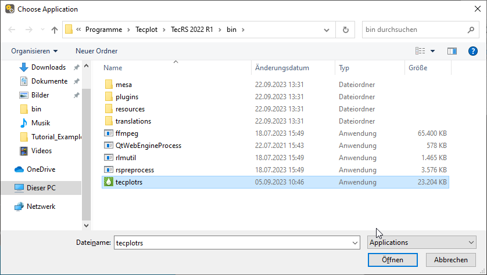
Task: Open the recent locations dropdown arrow
Action: [x=43, y=30]
